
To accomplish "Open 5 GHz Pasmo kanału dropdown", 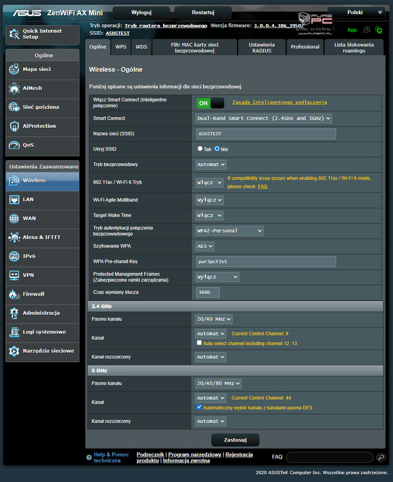I will point(218,383).
